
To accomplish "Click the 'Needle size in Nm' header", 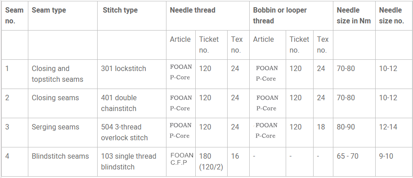I will coord(354,16).
